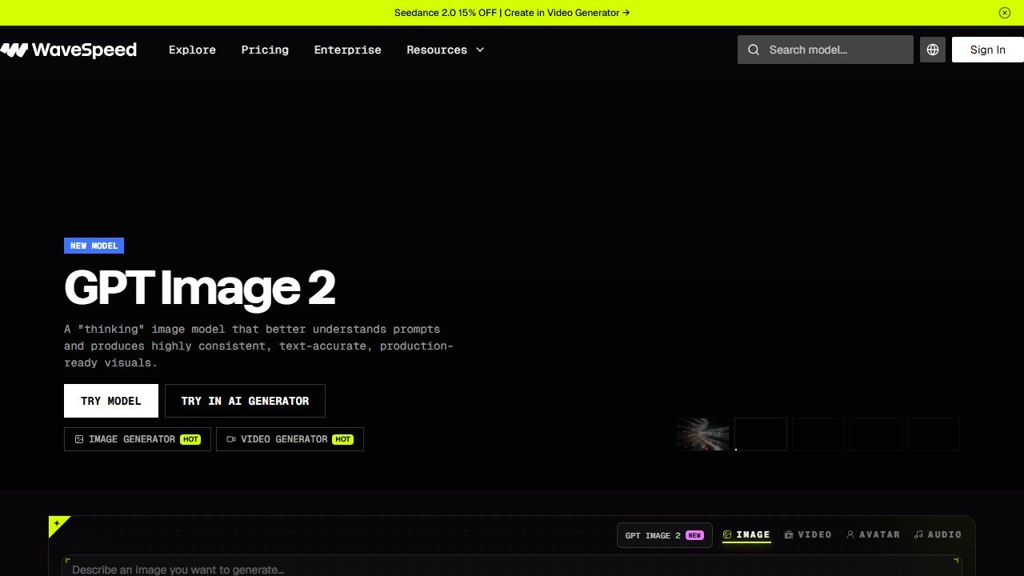Click the NEW MODEL badge
Image resolution: width=1024 pixels, height=576 pixels.
pyautogui.click(x=94, y=246)
